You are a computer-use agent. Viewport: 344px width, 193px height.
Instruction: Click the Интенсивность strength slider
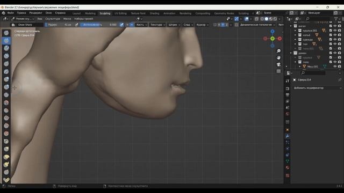(x=99, y=25)
